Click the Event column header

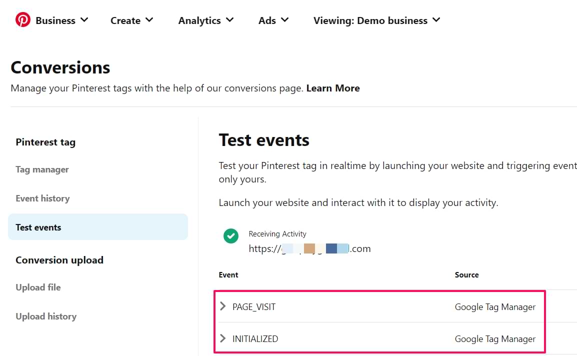click(x=228, y=275)
